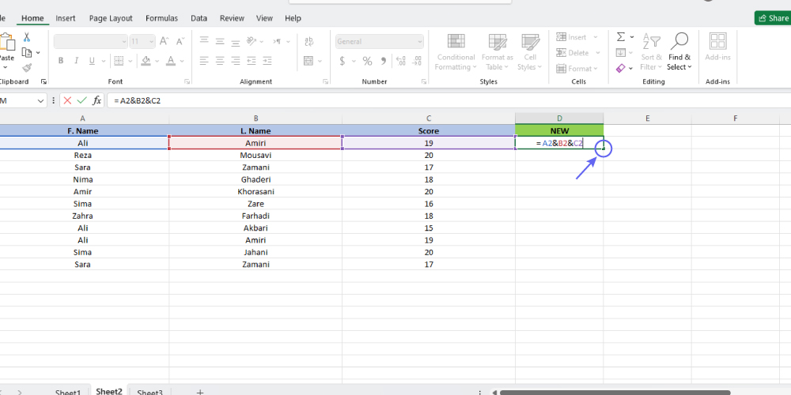Click the Share button

point(772,18)
